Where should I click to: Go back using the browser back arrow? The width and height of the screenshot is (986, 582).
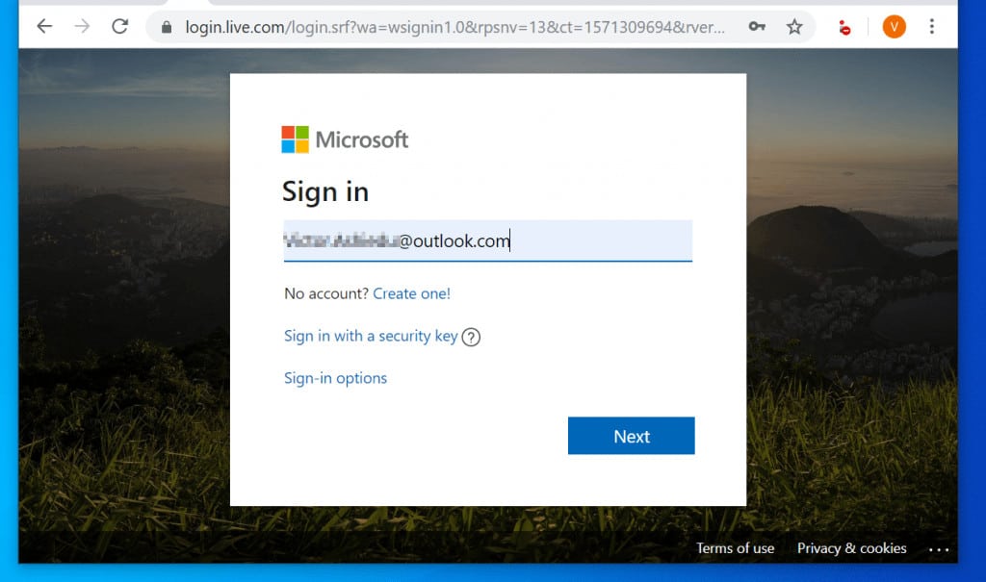44,26
